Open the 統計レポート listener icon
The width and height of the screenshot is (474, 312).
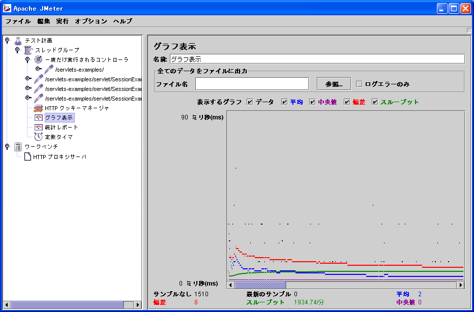coord(38,127)
